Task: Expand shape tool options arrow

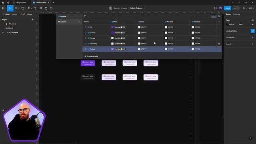Action: 25,8
